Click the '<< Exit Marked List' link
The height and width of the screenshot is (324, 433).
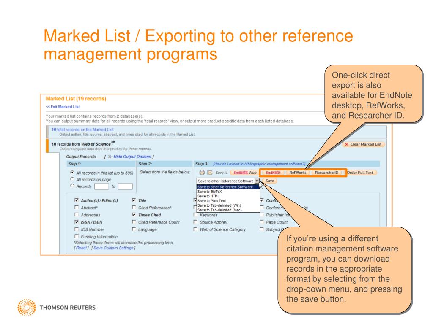[63, 107]
